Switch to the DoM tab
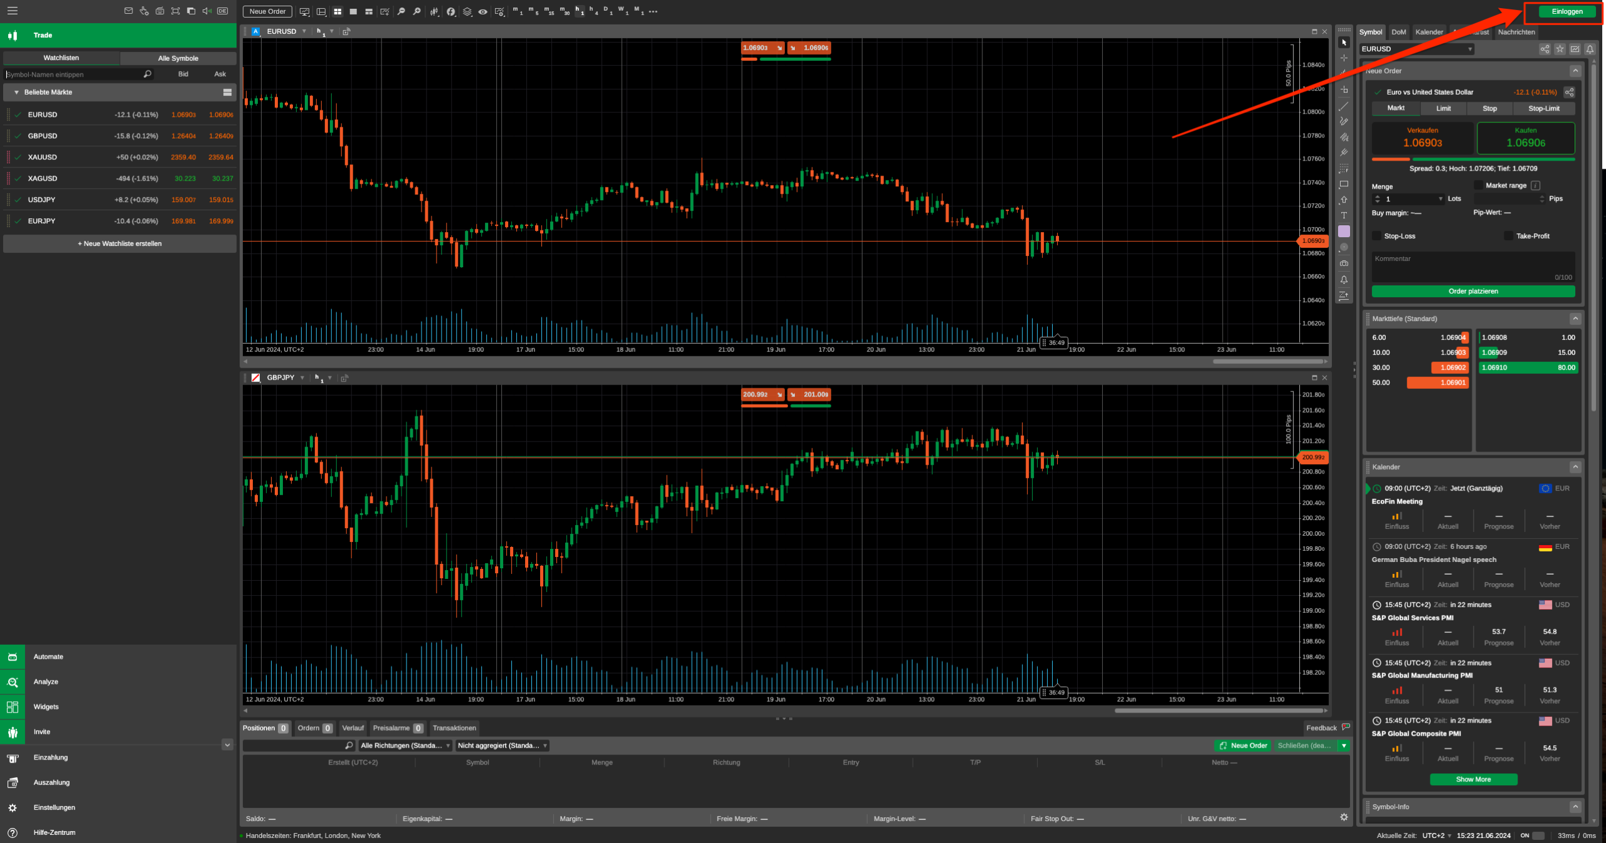Image resolution: width=1606 pixels, height=843 pixels. click(1398, 32)
